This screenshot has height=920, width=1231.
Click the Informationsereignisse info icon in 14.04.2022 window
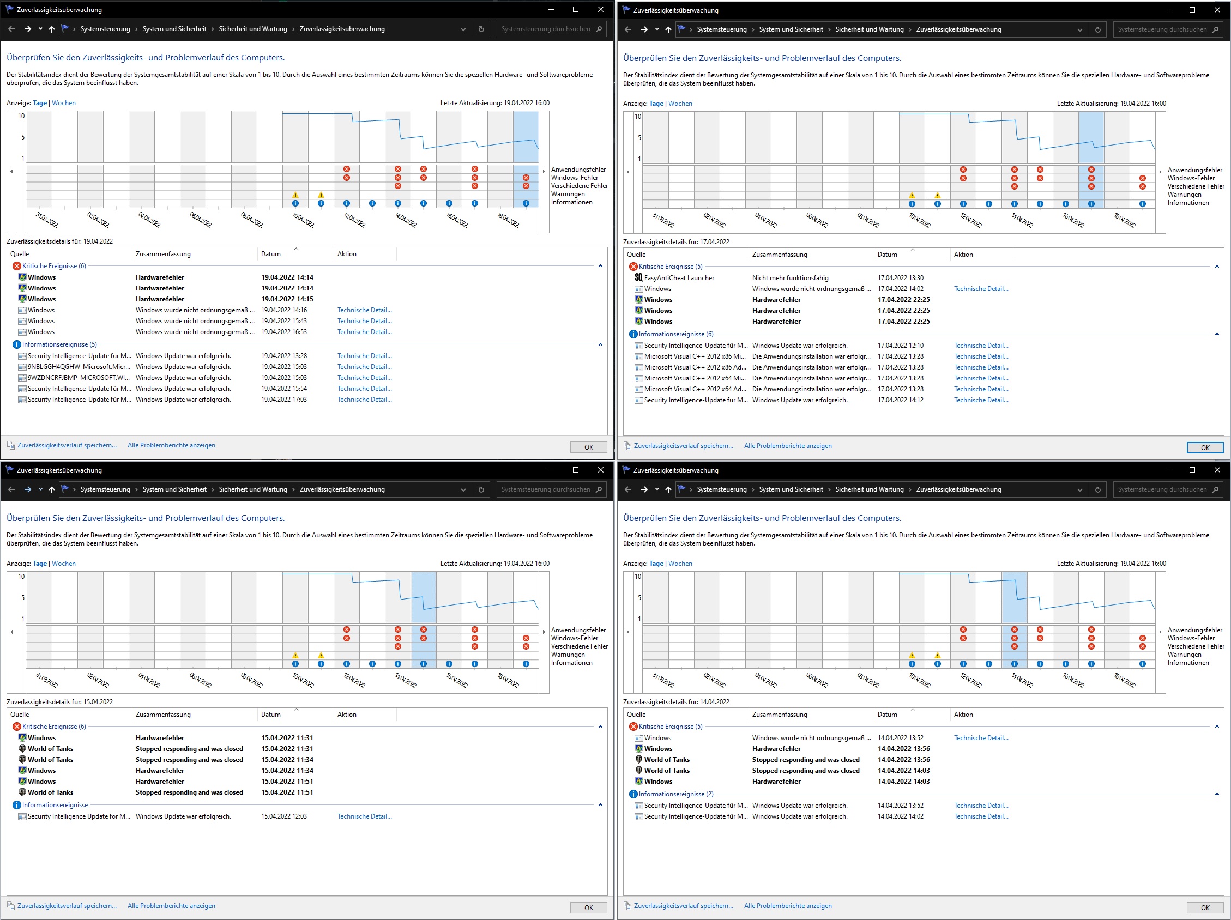[633, 794]
